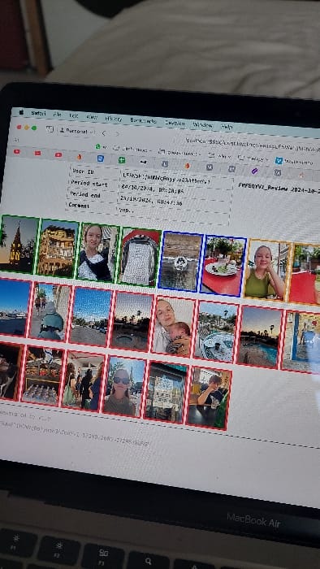Open the Apple menu

coord(21,112)
